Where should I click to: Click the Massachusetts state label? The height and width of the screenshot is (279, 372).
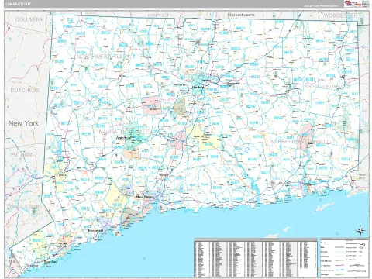pyautogui.click(x=241, y=15)
